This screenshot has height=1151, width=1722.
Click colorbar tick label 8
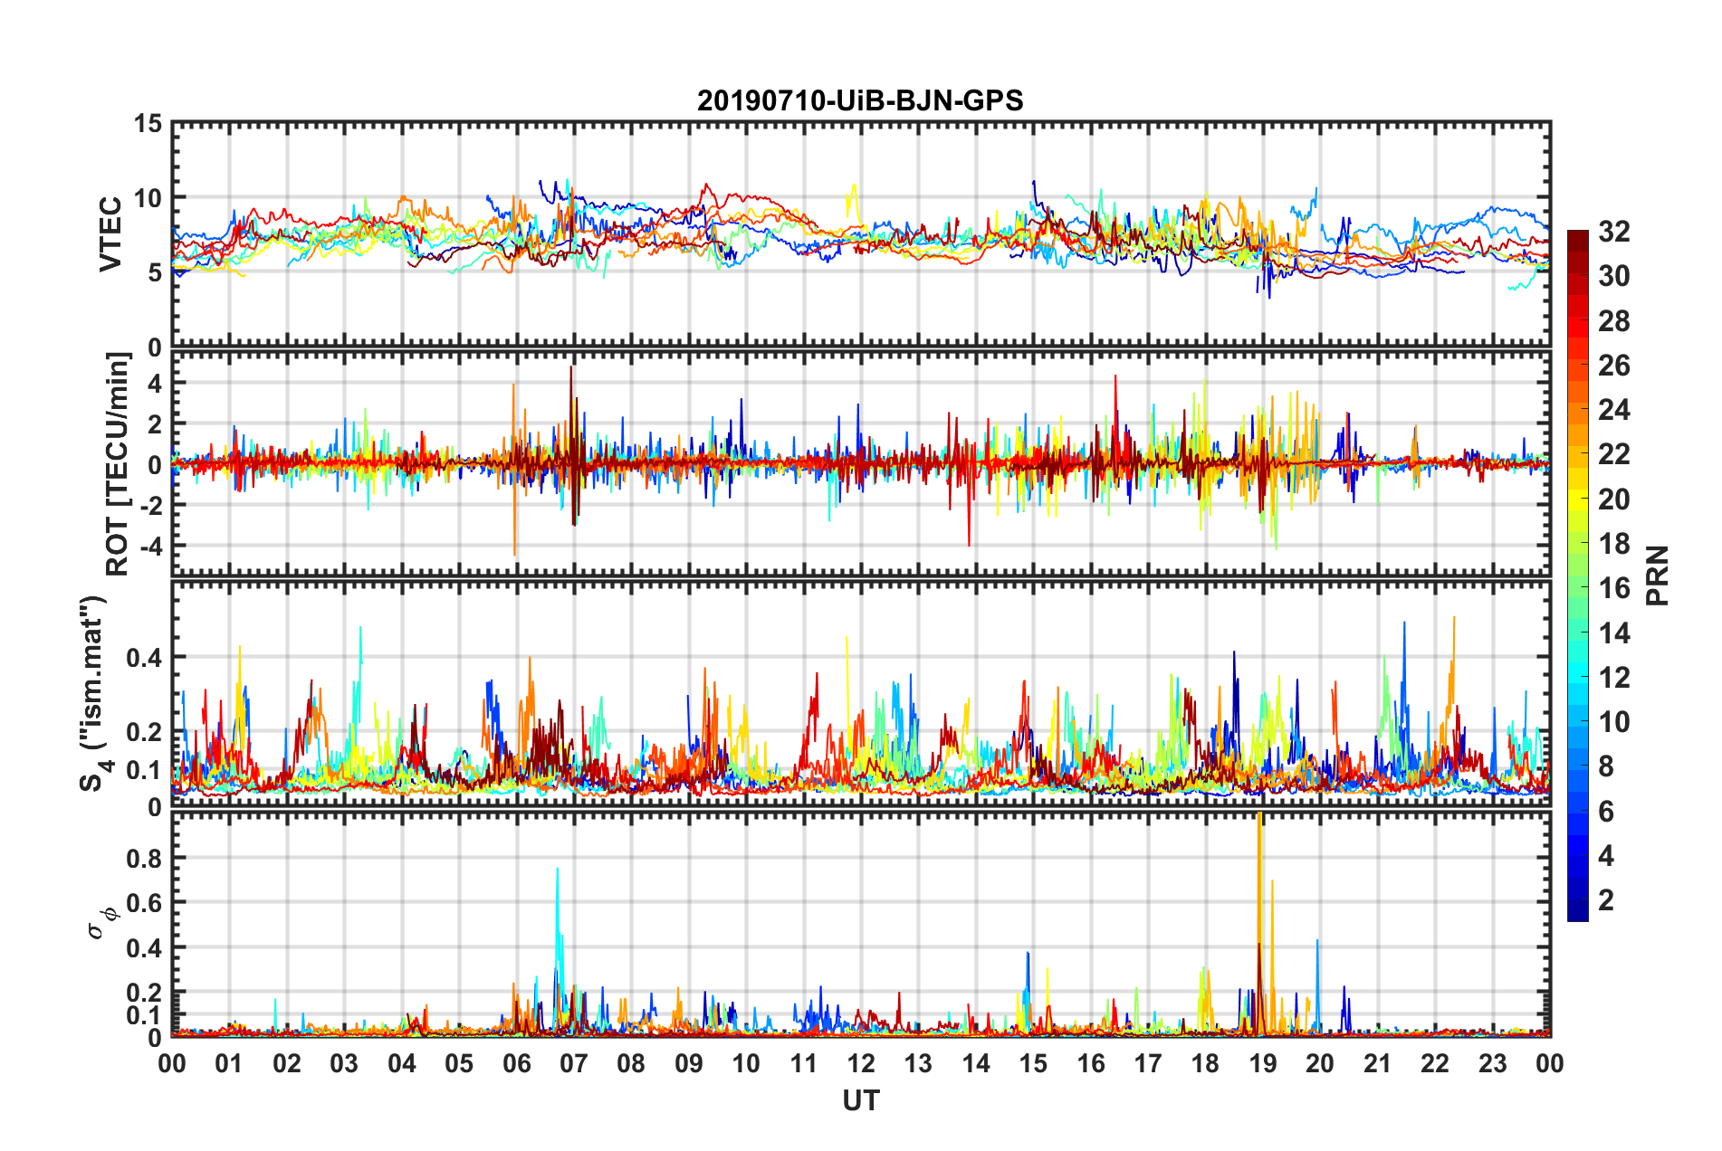pyautogui.click(x=1605, y=766)
